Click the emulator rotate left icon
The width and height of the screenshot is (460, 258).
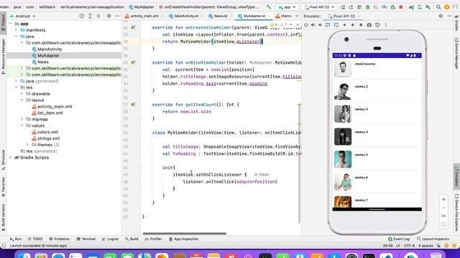328,25
